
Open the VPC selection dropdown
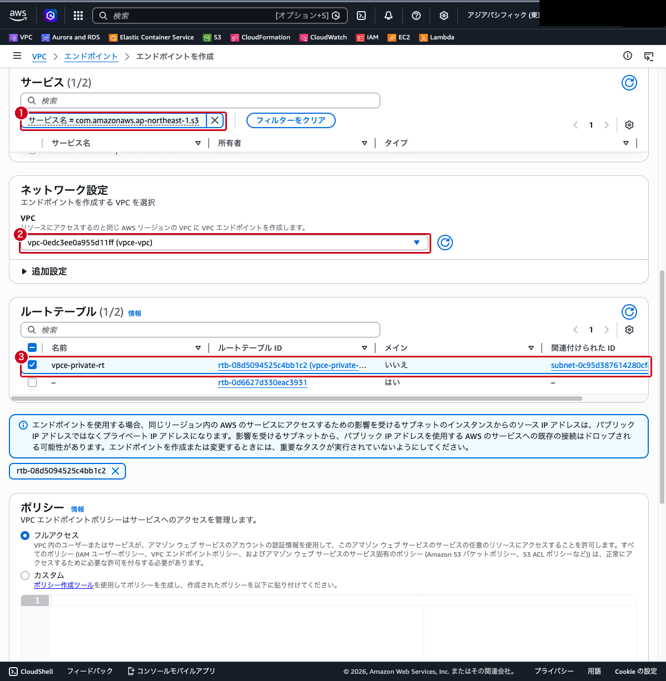coord(224,243)
